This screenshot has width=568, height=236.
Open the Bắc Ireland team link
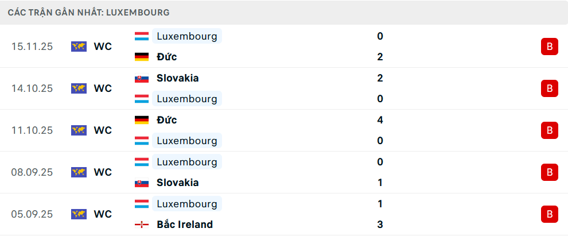[x=184, y=225]
